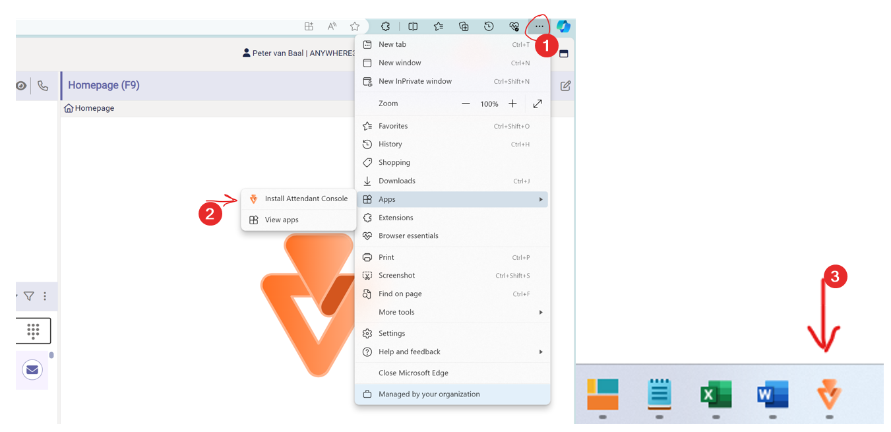Open the browser history clock icon

(489, 26)
